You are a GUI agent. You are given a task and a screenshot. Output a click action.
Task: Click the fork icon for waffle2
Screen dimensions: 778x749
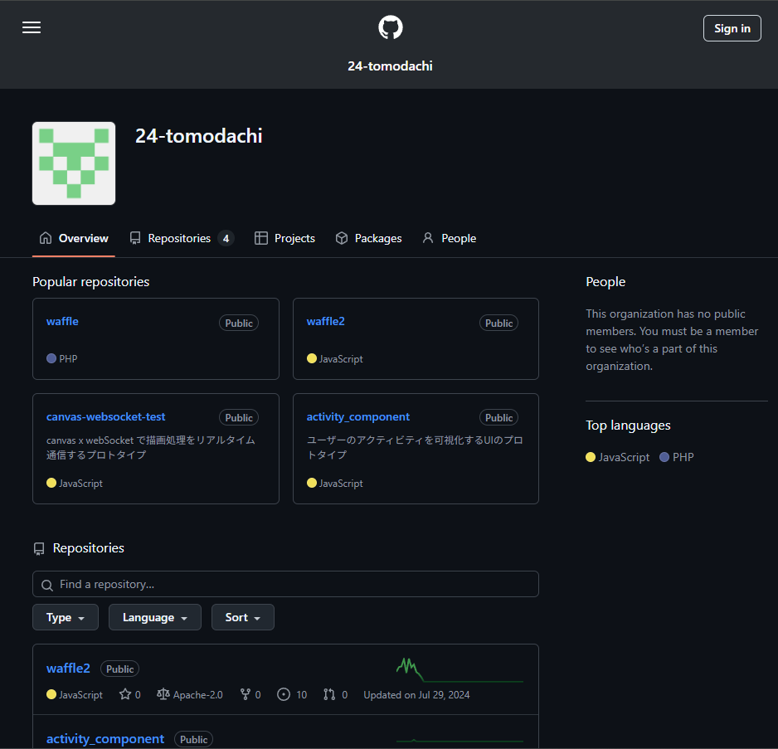click(246, 694)
